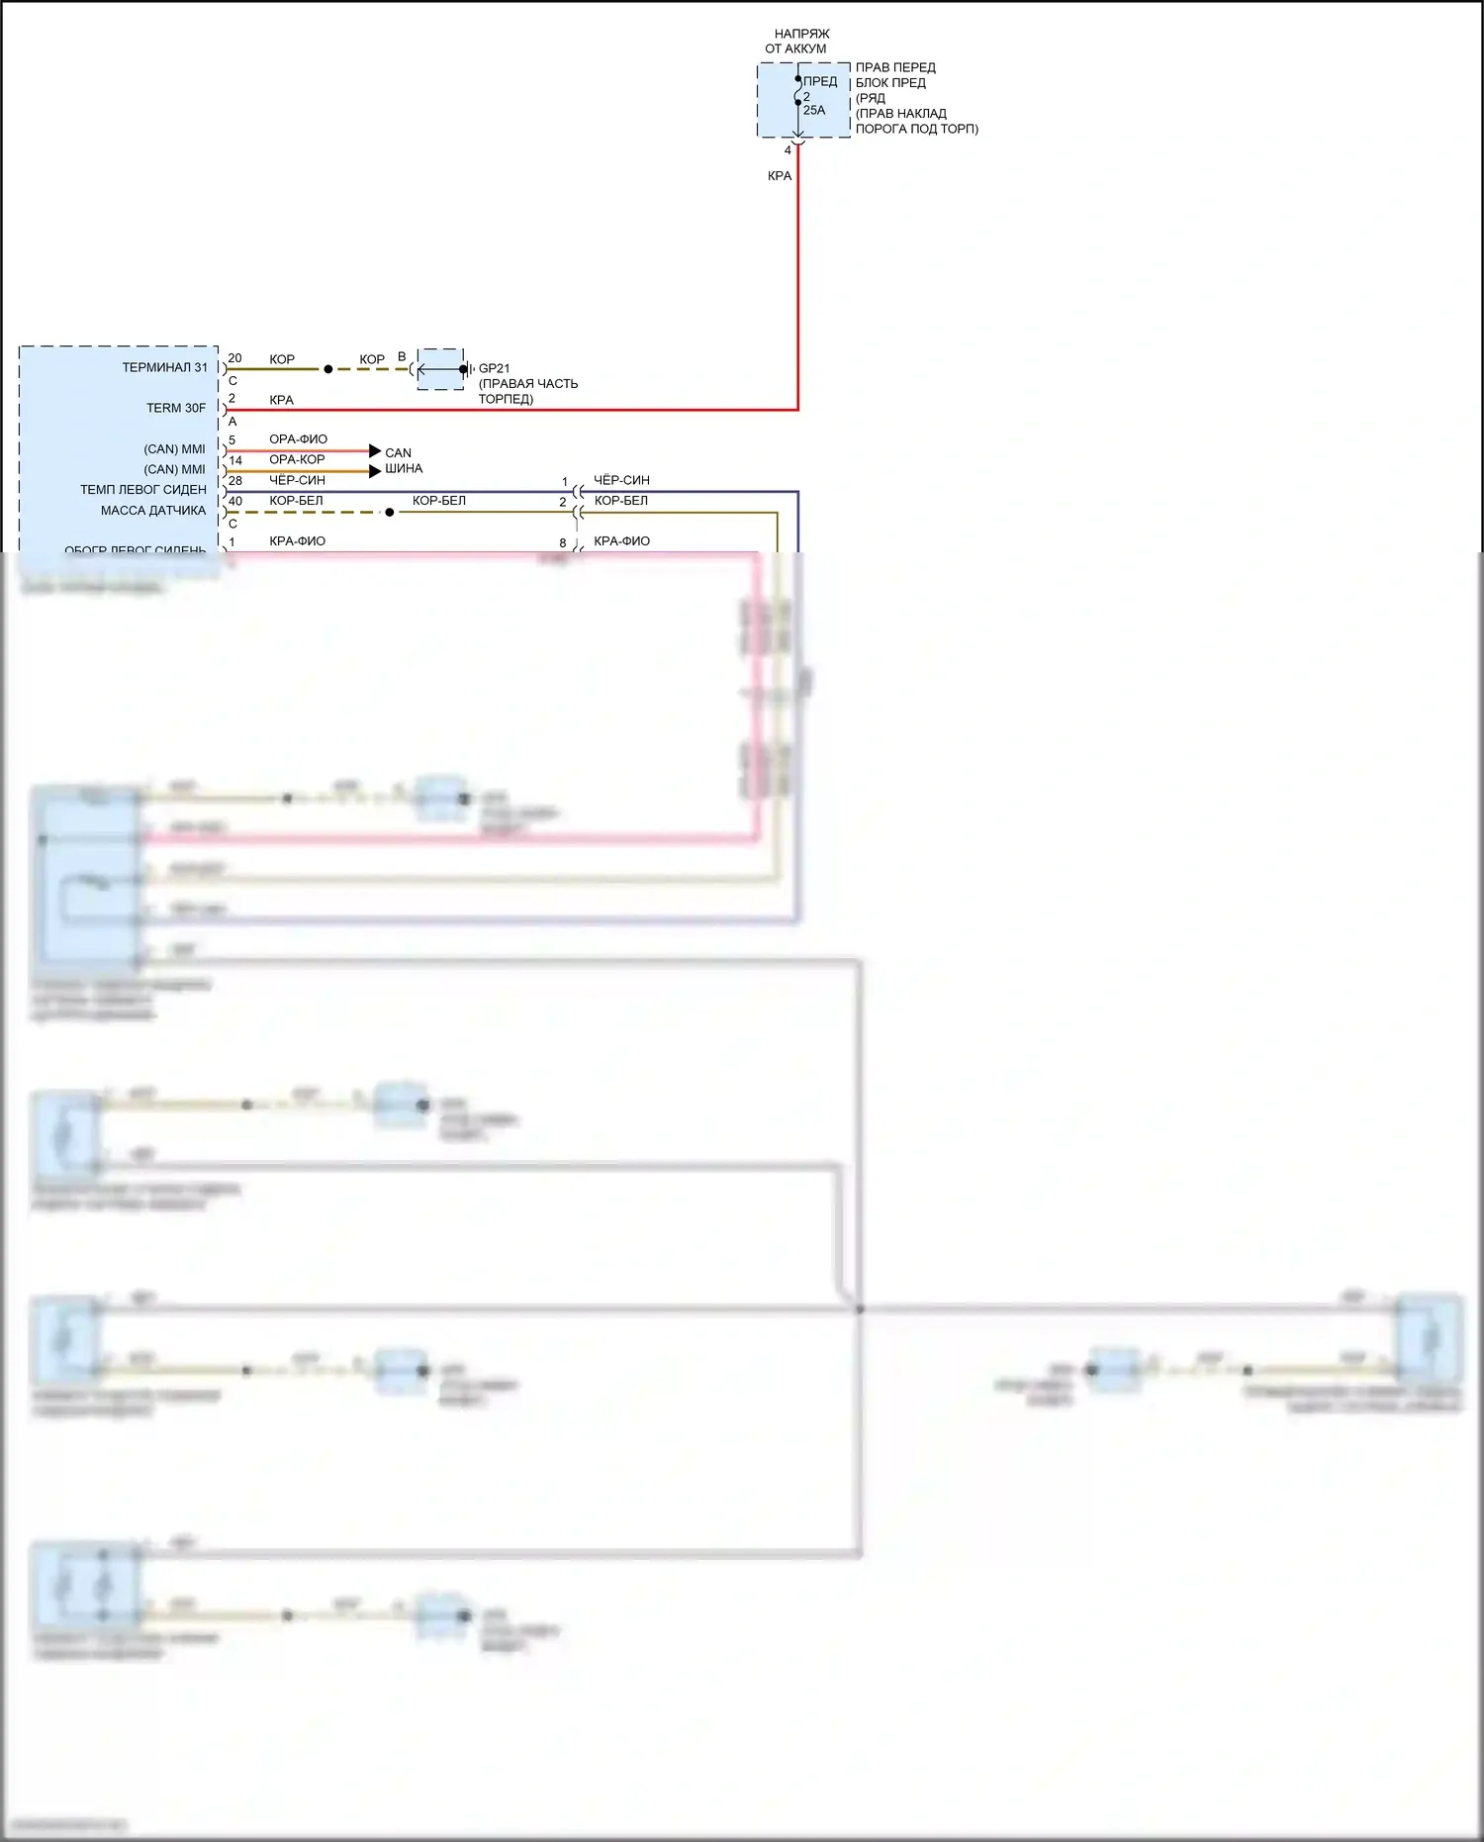Click the КРА-ФИО label beside connector pin 8

(621, 541)
